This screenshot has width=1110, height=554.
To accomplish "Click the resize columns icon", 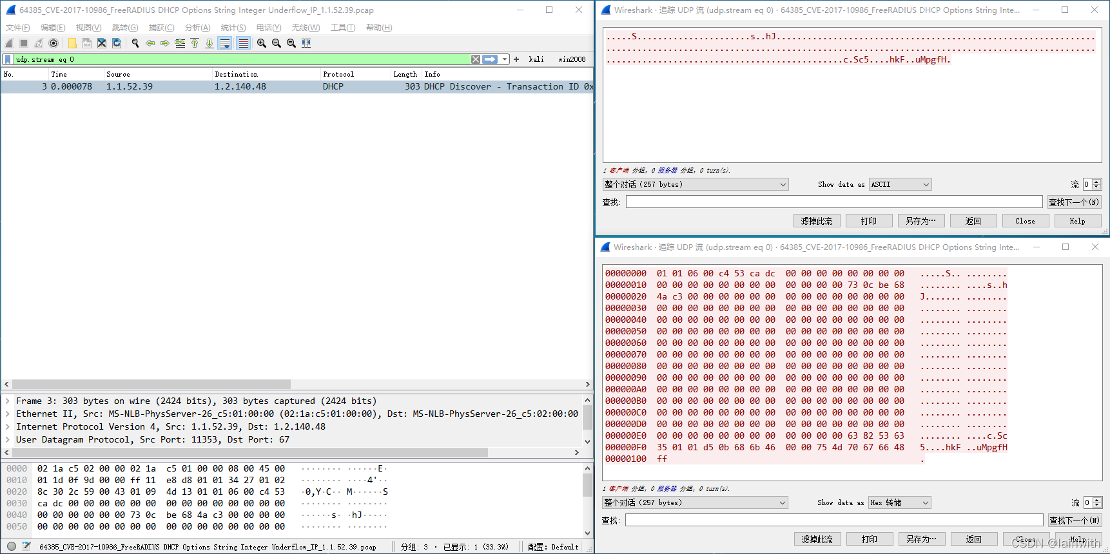I will (x=306, y=43).
